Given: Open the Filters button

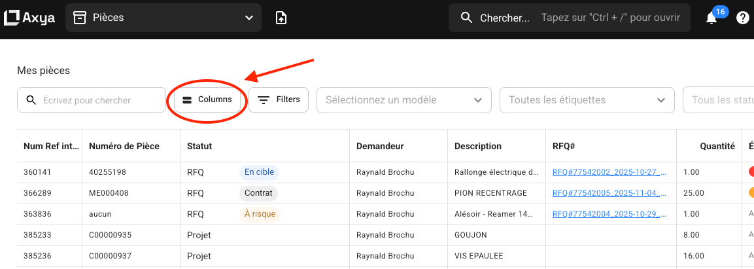Looking at the screenshot, I should tap(279, 100).
